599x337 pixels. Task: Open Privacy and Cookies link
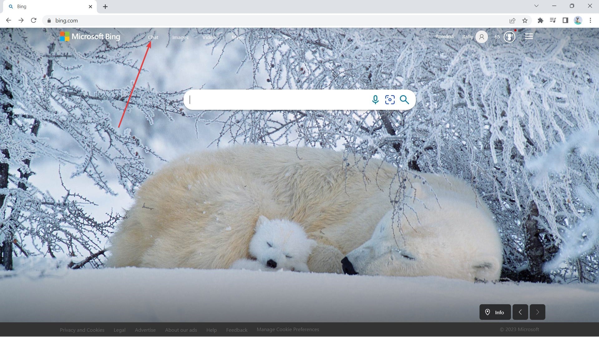tap(82, 330)
